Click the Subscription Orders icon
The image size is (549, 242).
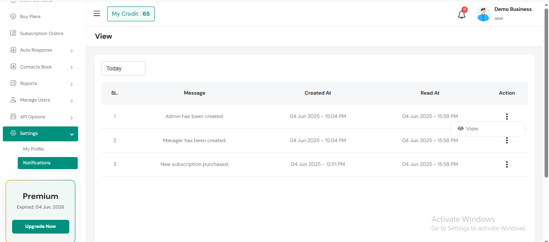(13, 33)
